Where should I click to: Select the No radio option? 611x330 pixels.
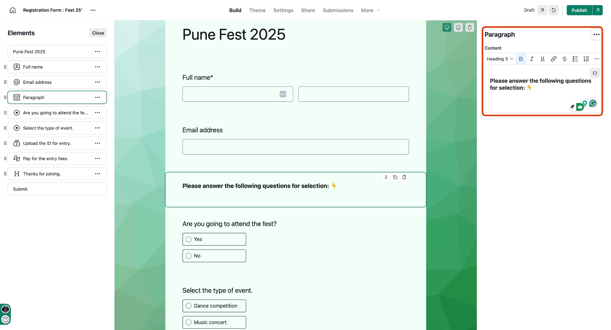pyautogui.click(x=189, y=256)
